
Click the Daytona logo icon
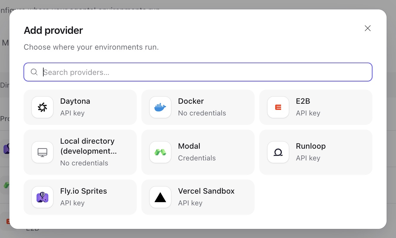(42, 107)
